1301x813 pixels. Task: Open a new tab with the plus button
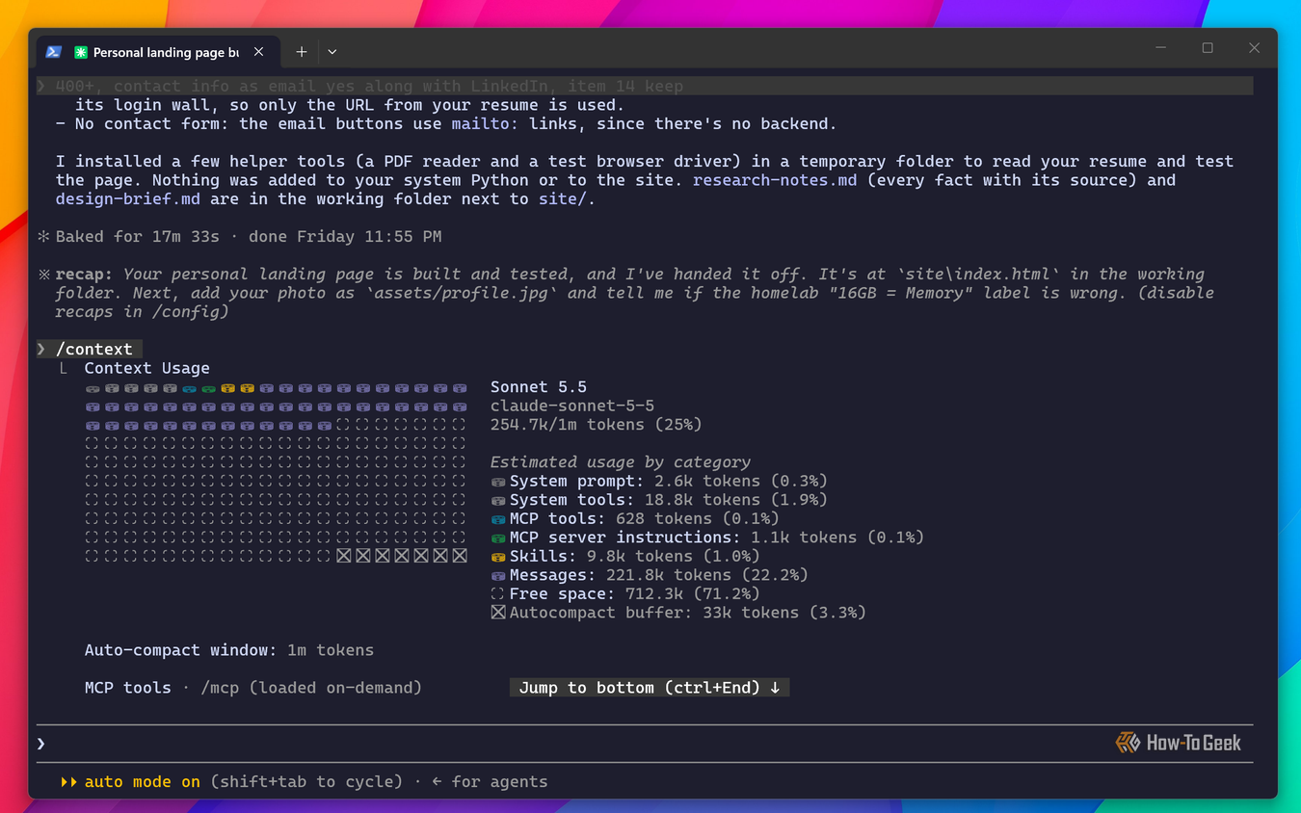pos(302,52)
